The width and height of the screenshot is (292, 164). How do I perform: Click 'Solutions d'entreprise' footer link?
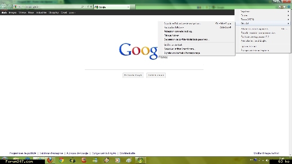click(51, 153)
